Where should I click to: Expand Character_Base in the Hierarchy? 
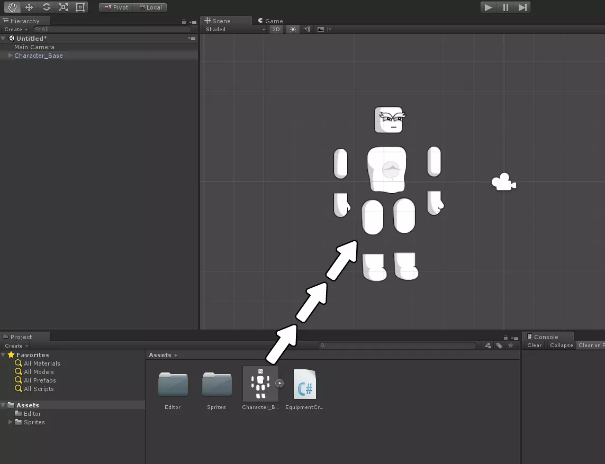(10, 56)
